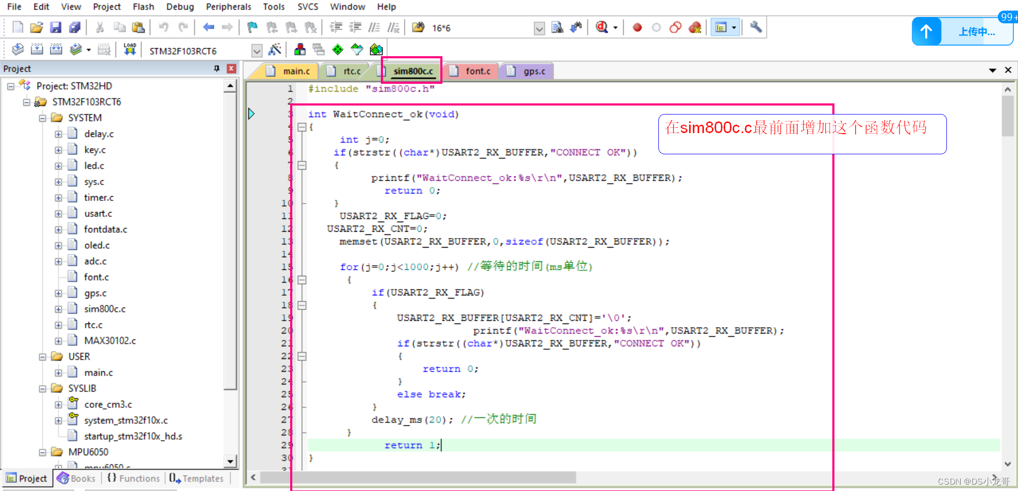Open Configuration with wrench icon
The image size is (1018, 491).
point(756,28)
